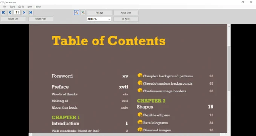
Task: Open the Tools menu
Action: click(x=12, y=7)
